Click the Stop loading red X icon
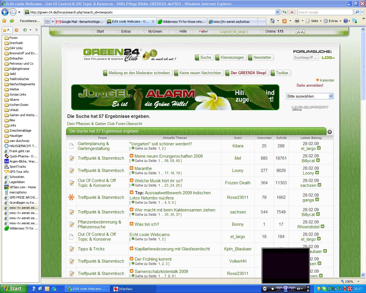Screen dimensions: 366x293 pos(292,12)
